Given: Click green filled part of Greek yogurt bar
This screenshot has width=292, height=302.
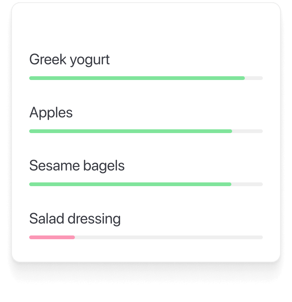Looking at the screenshot, I should pos(137,78).
